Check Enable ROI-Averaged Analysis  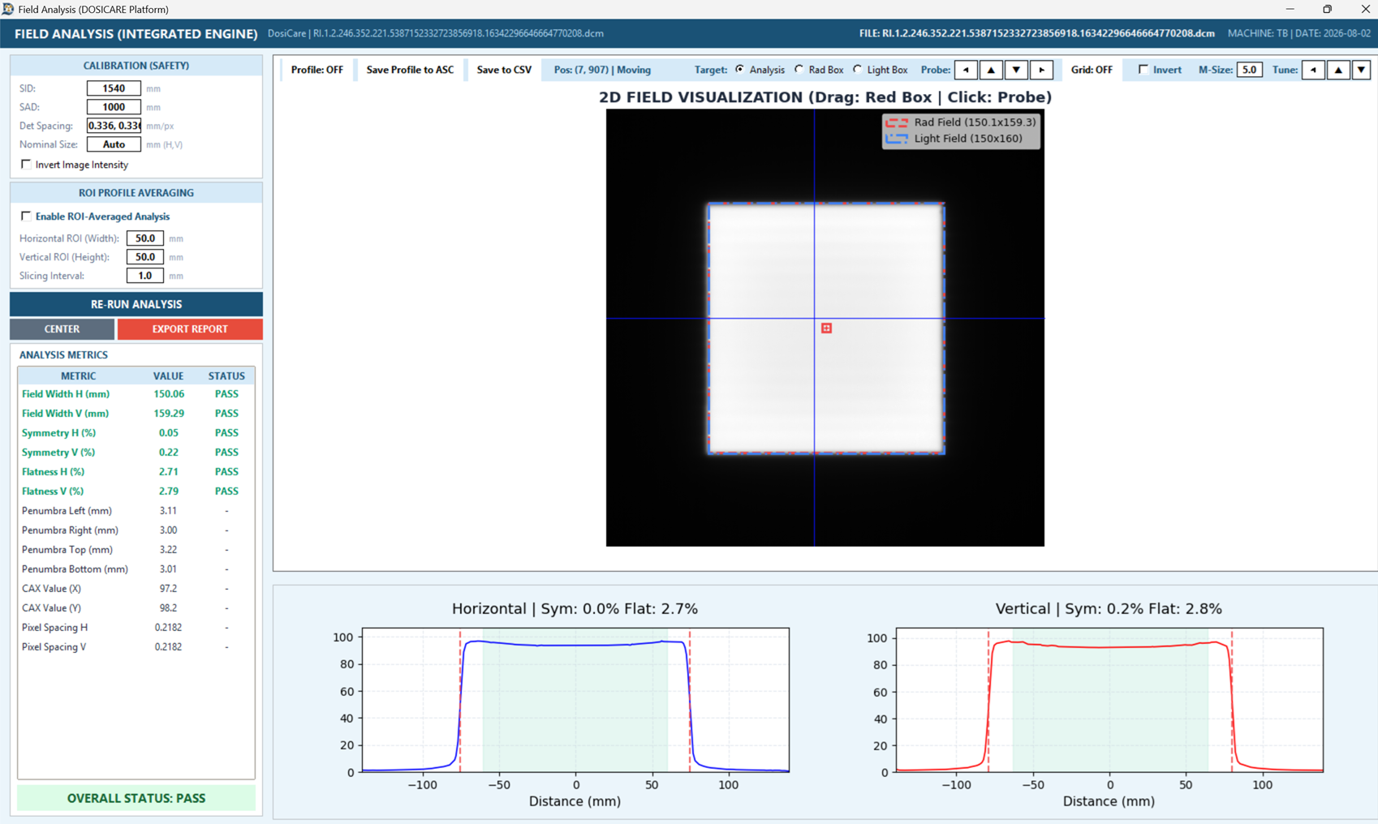[x=26, y=217]
